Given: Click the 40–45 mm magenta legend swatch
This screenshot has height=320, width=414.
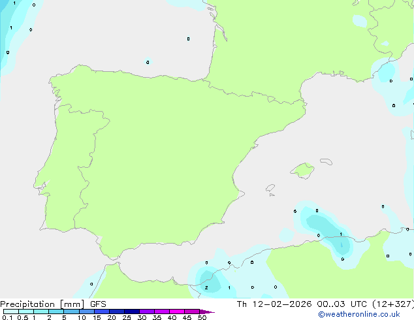Looking at the screenshot, I should tap(177, 312).
